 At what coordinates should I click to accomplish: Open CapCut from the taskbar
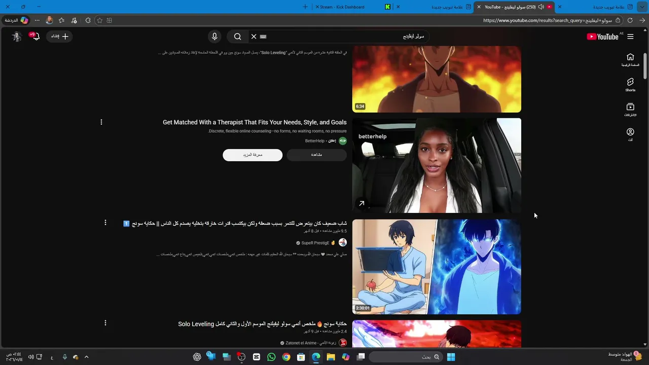[x=257, y=357]
